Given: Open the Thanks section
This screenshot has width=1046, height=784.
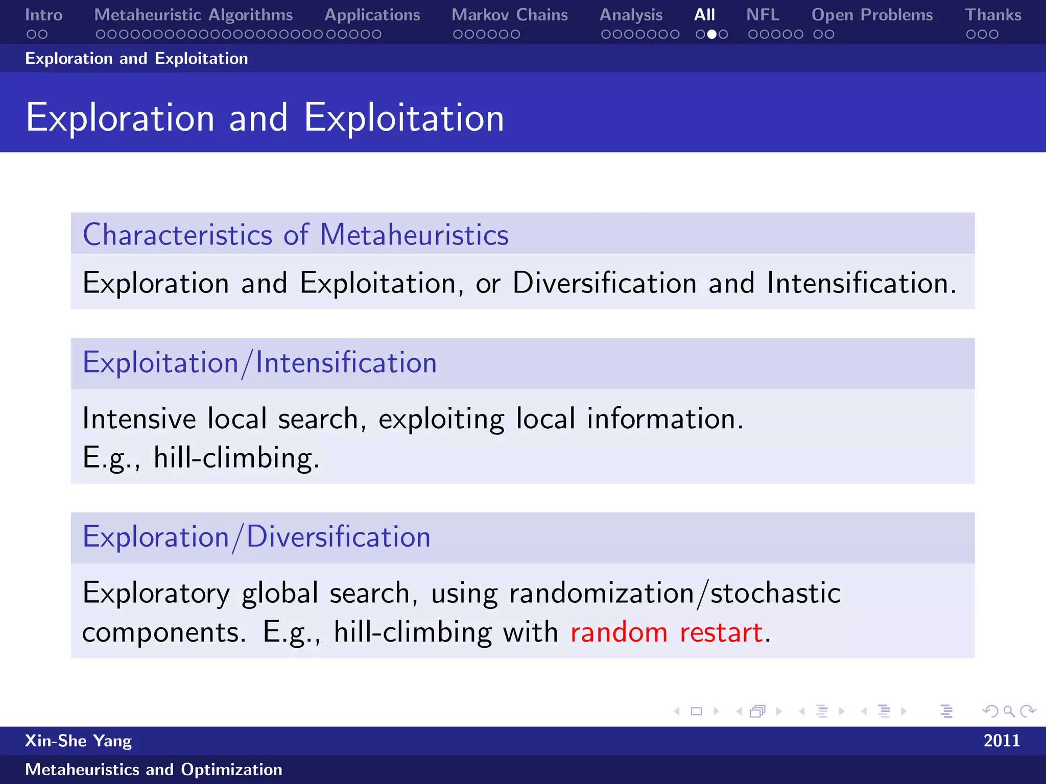Looking at the screenshot, I should tap(993, 15).
